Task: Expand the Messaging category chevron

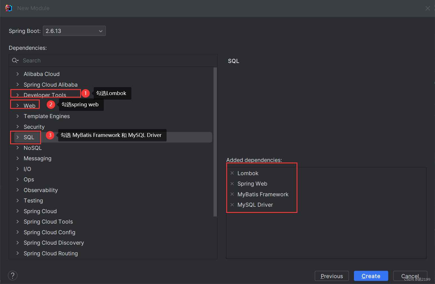Action: coord(17,158)
